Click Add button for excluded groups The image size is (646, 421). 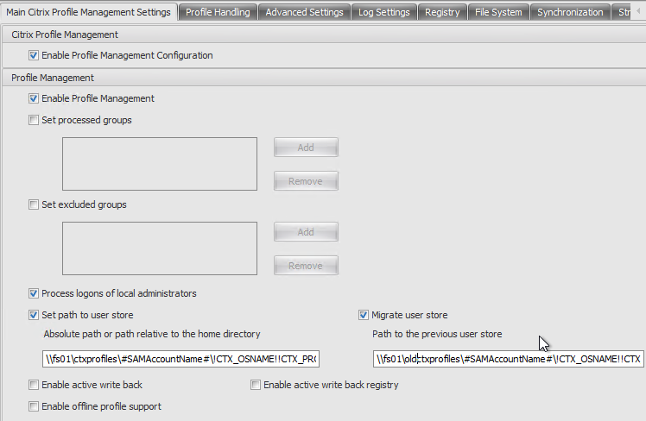tap(306, 232)
